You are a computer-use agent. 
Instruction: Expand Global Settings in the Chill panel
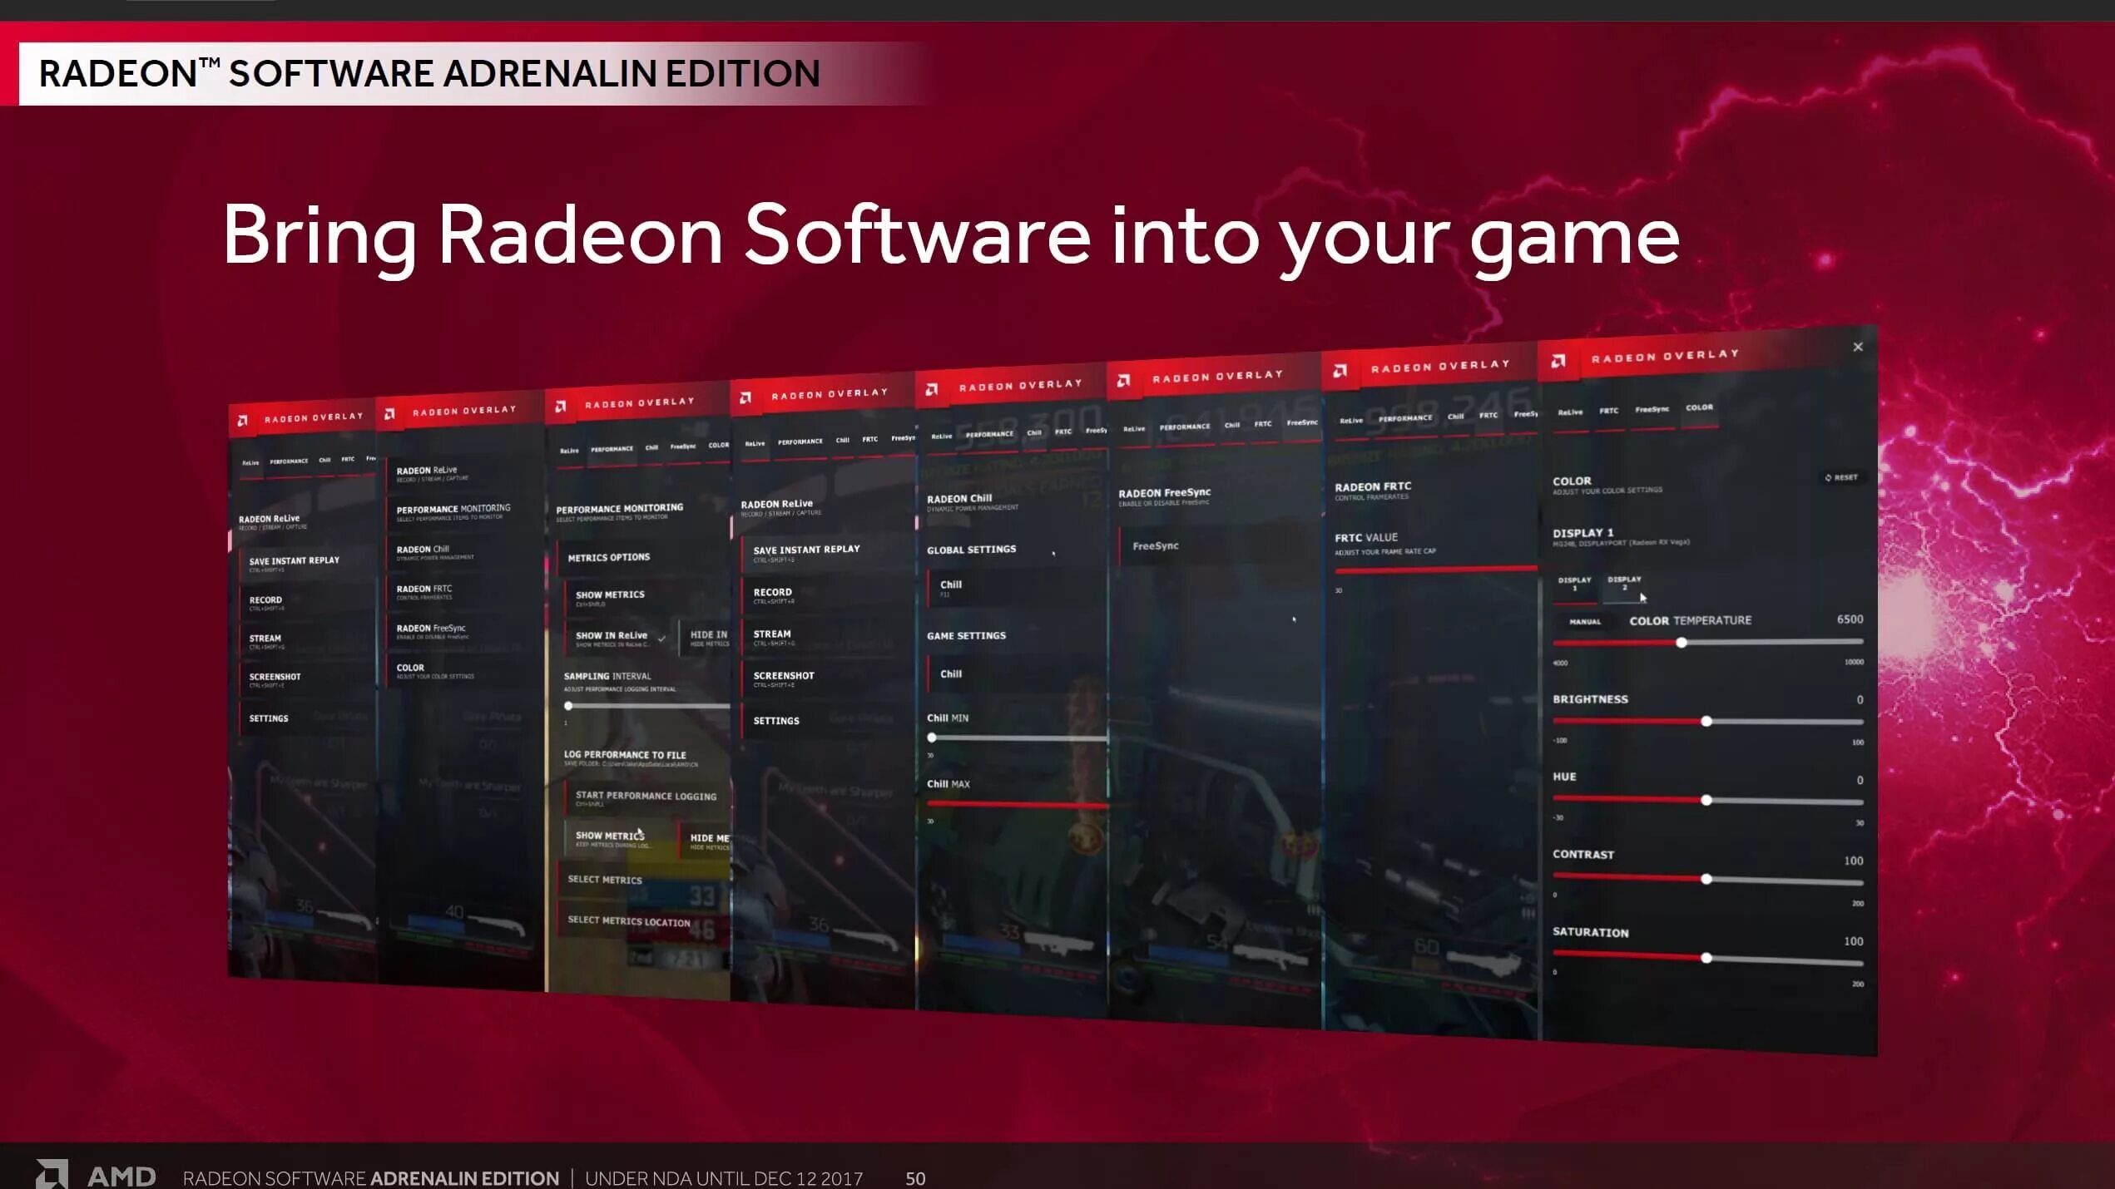(971, 550)
